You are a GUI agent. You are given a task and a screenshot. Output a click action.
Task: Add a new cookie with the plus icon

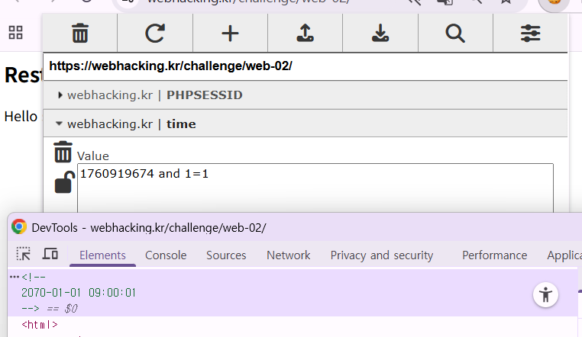tap(230, 34)
